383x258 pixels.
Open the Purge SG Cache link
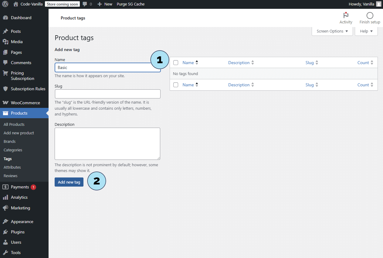tap(130, 4)
